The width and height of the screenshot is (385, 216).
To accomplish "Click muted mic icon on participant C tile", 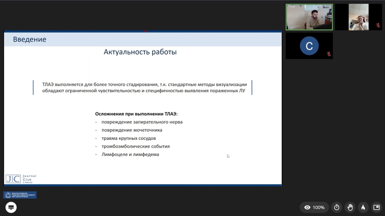I will coord(329,54).
